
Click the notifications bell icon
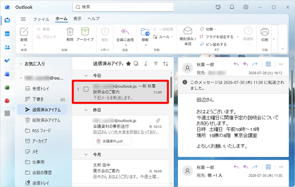[232, 7]
